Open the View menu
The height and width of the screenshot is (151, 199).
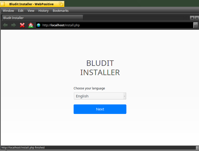[x=31, y=11]
